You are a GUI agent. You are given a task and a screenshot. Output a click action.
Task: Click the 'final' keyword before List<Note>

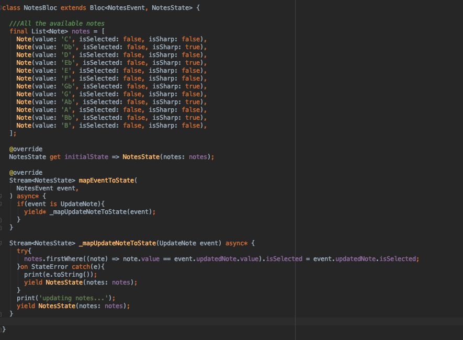[x=18, y=31]
